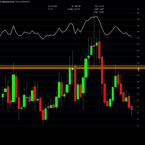Screen dimensions: 145x145
Task: Click the 167 price axis label
Action: click(x=138, y=9)
